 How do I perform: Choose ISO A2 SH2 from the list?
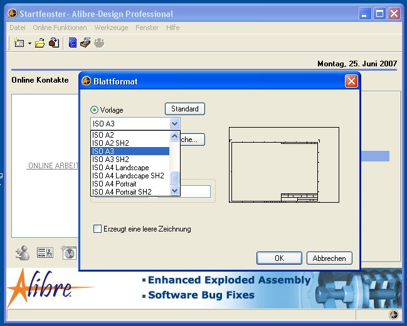130,143
